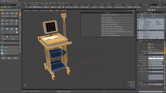Select Vertices selection mode

coord(40,7)
